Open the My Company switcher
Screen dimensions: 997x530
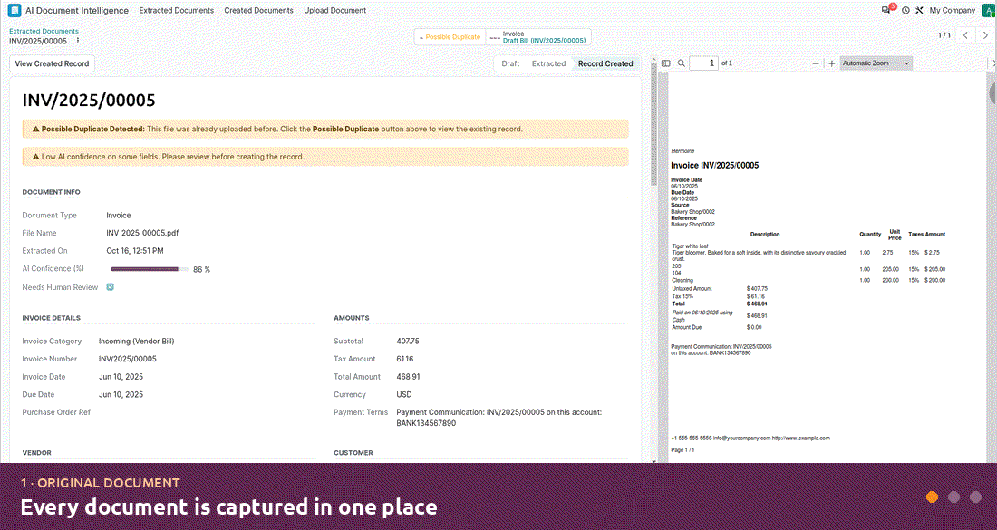[x=952, y=11]
